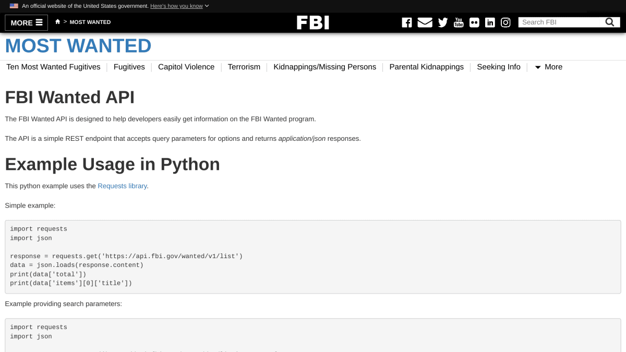The width and height of the screenshot is (626, 352).
Task: Open Ten Most Wanted Fugitives tab
Action: pos(53,67)
